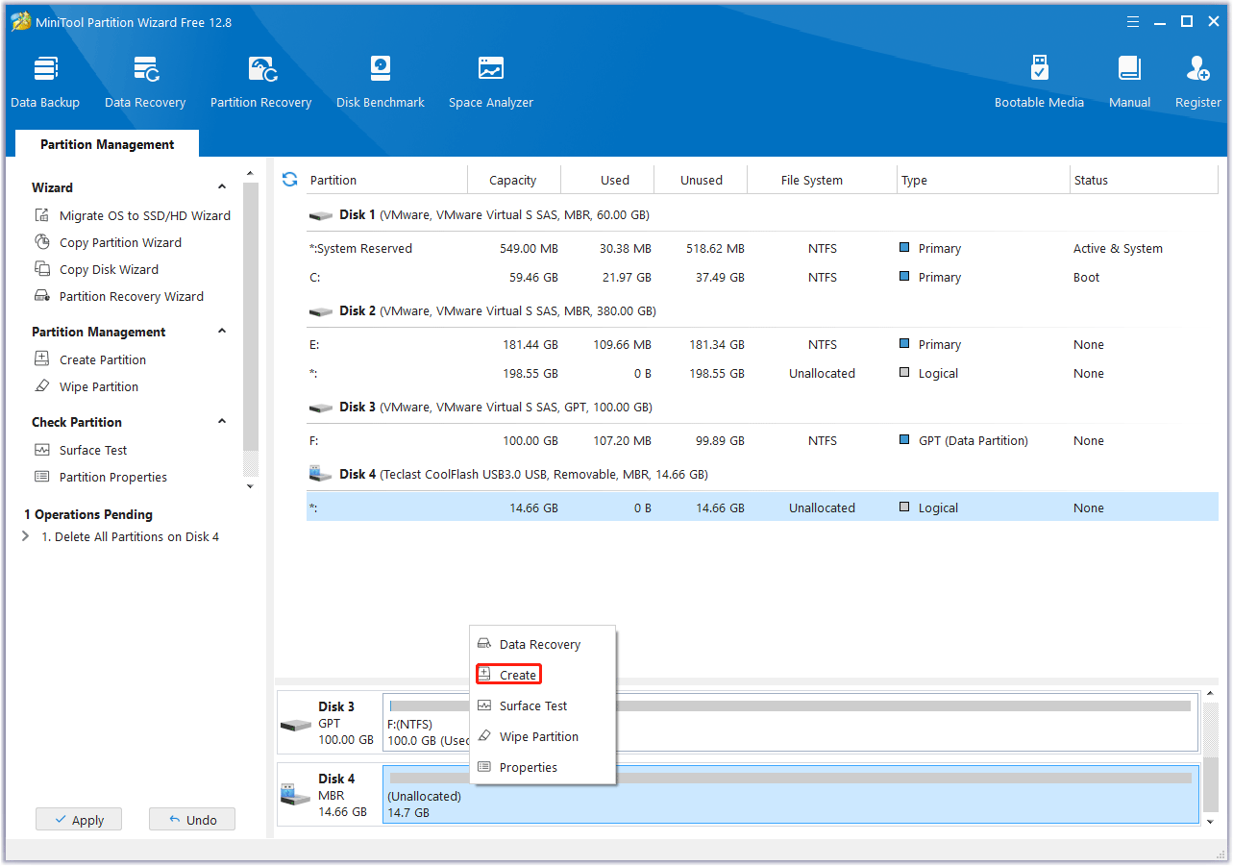
Task: Open the Data Backup tool
Action: (45, 82)
